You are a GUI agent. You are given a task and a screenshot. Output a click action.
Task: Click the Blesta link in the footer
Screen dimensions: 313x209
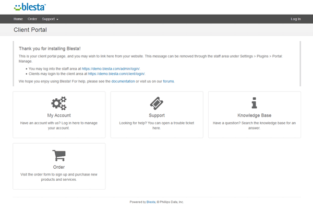[151, 202]
